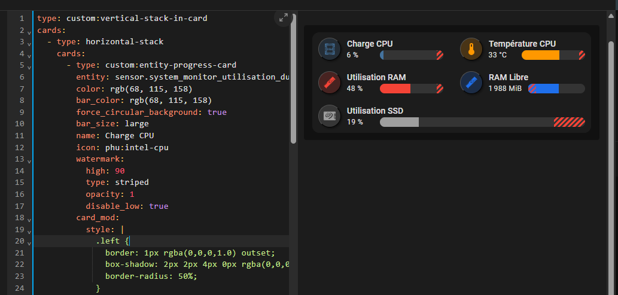Fold the entity-progress-card block at line 5
Viewport: 618px width, 295px height.
click(x=29, y=68)
